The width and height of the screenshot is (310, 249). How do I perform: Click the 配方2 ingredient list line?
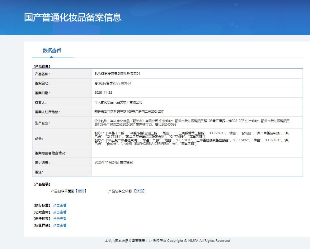coord(191,142)
